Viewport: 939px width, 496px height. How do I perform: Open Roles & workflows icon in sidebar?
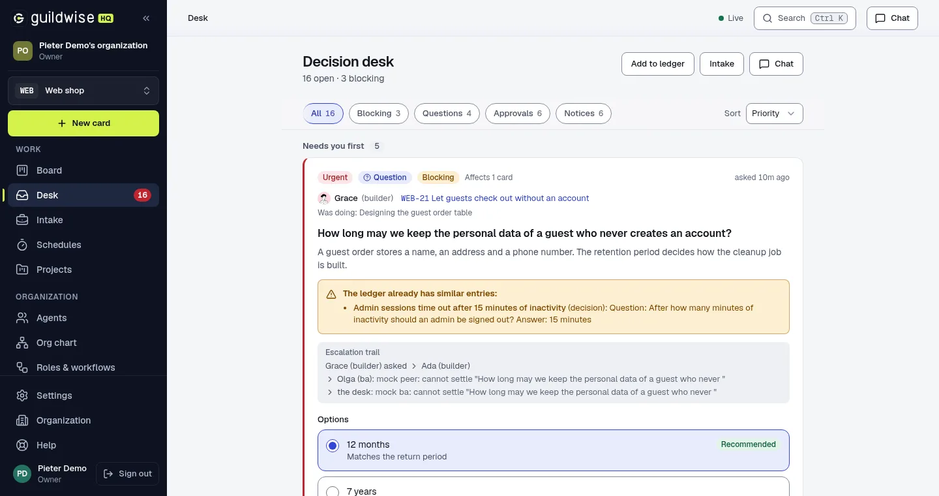22,367
